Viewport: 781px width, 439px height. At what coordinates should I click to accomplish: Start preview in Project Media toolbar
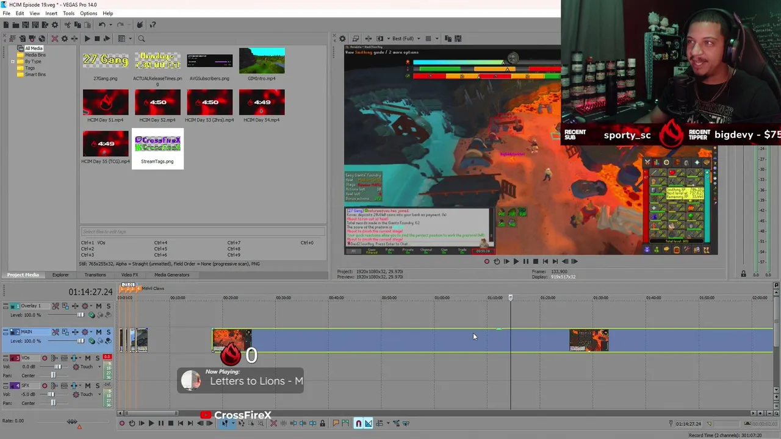(x=87, y=38)
